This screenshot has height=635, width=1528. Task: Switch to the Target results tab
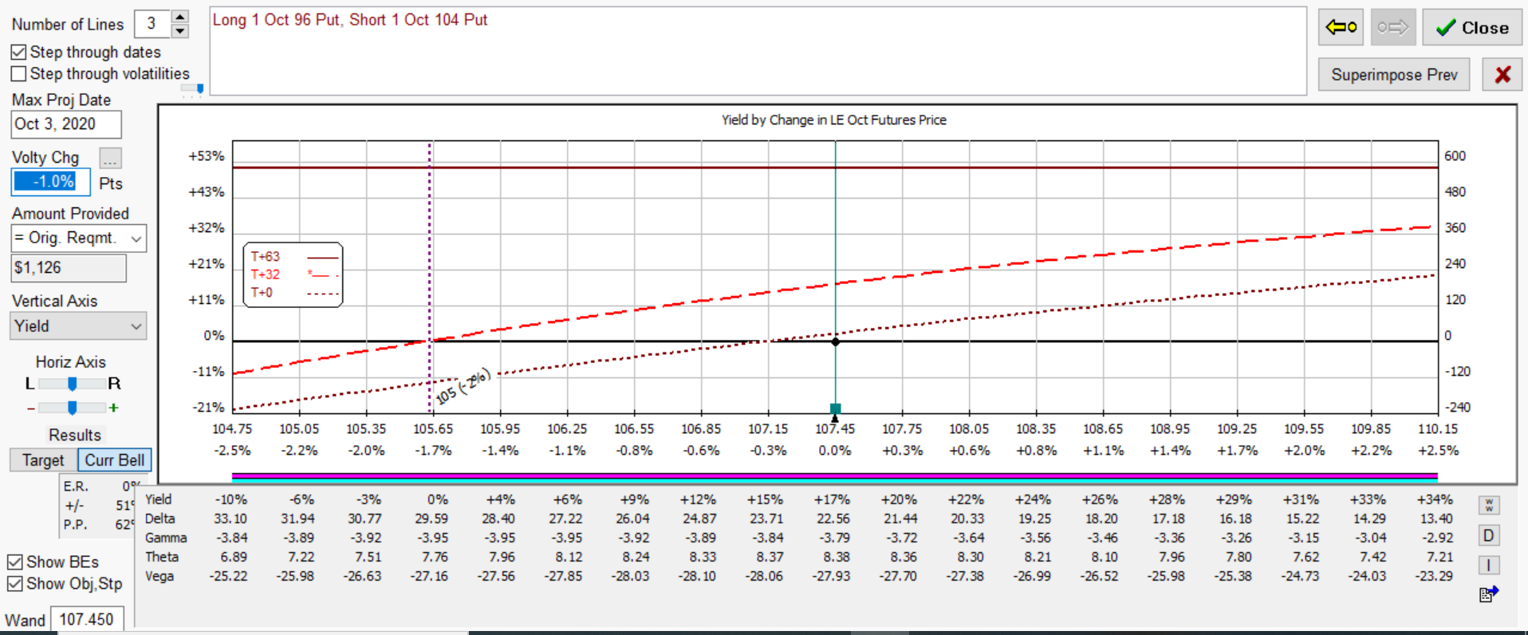43,460
